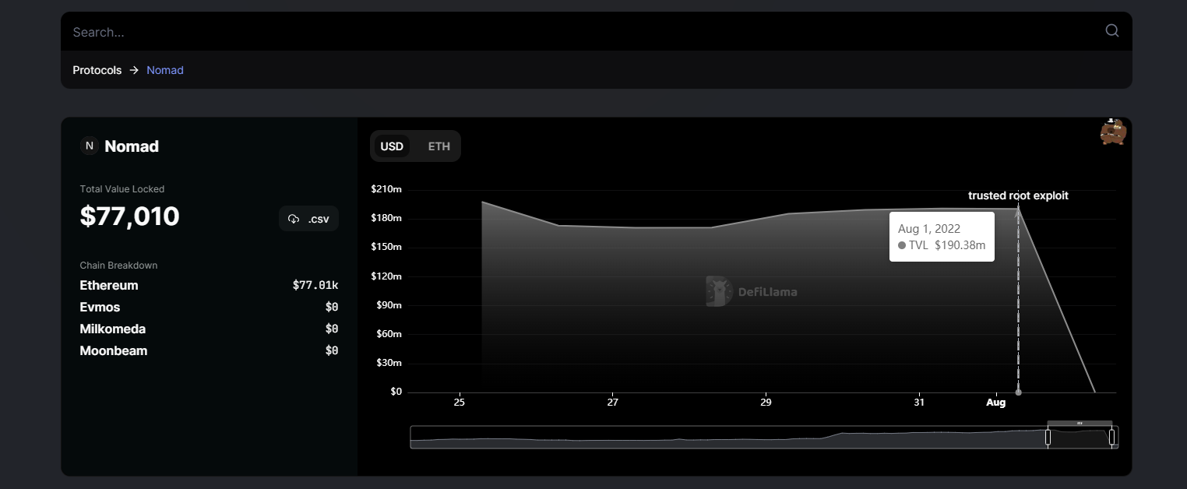The height and width of the screenshot is (489, 1187).
Task: Click the grey TVL dot in tooltip
Action: pyautogui.click(x=902, y=245)
